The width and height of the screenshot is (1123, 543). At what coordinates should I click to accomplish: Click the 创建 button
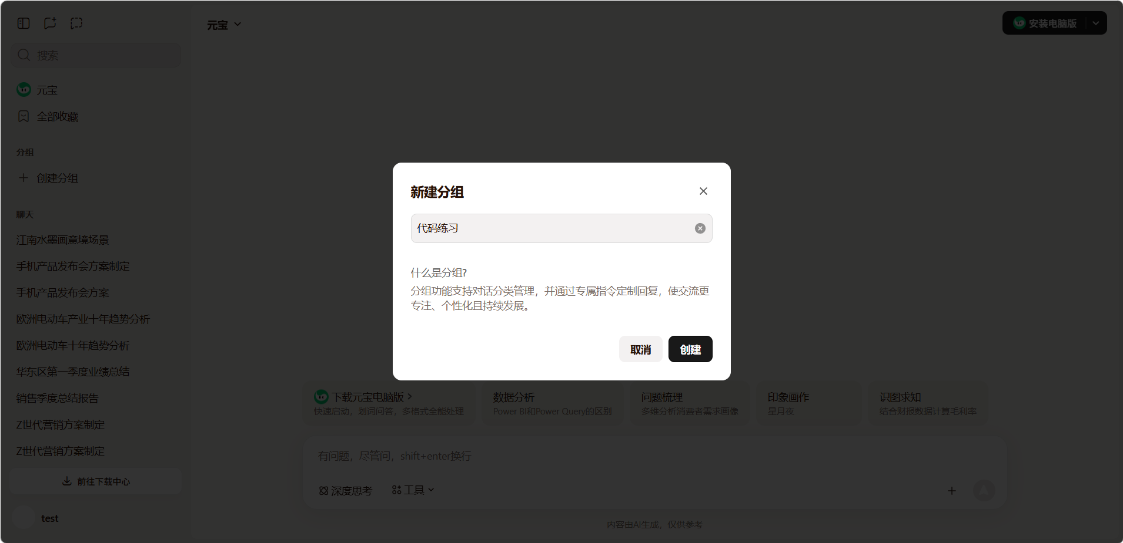690,349
